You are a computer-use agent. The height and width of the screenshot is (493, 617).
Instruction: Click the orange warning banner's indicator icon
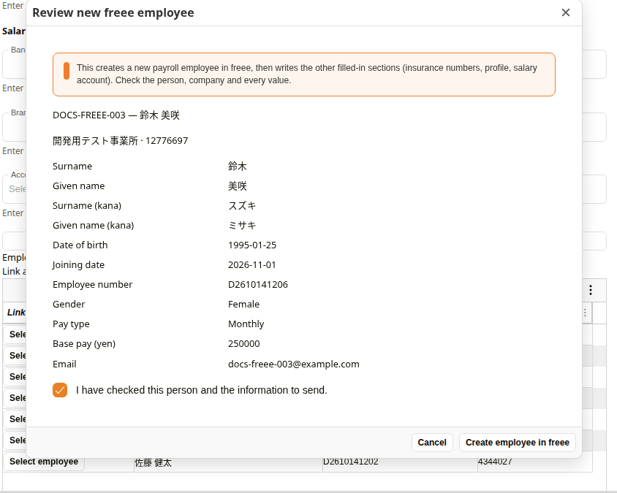pyautogui.click(x=67, y=71)
